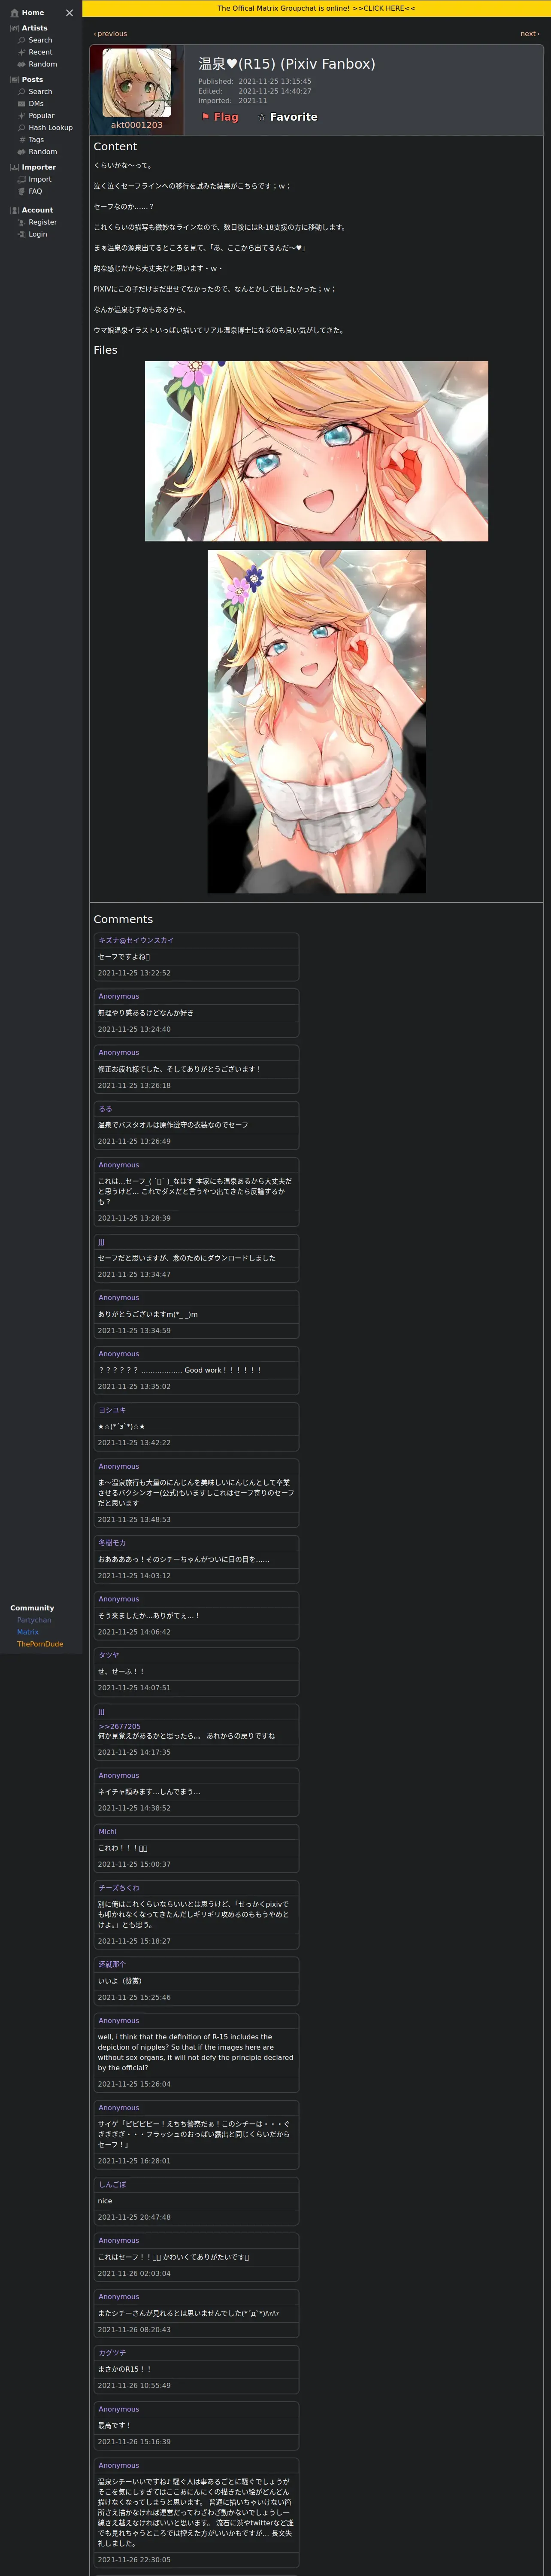551x2576 pixels.
Task: Click comment author 'チーズちくわ'
Action: pyautogui.click(x=119, y=1888)
